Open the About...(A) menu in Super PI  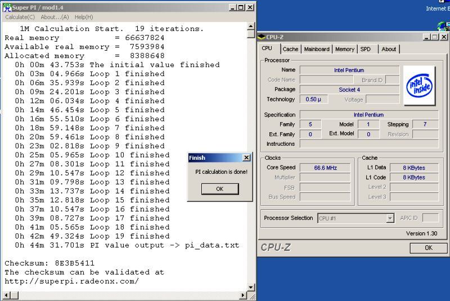55,17
